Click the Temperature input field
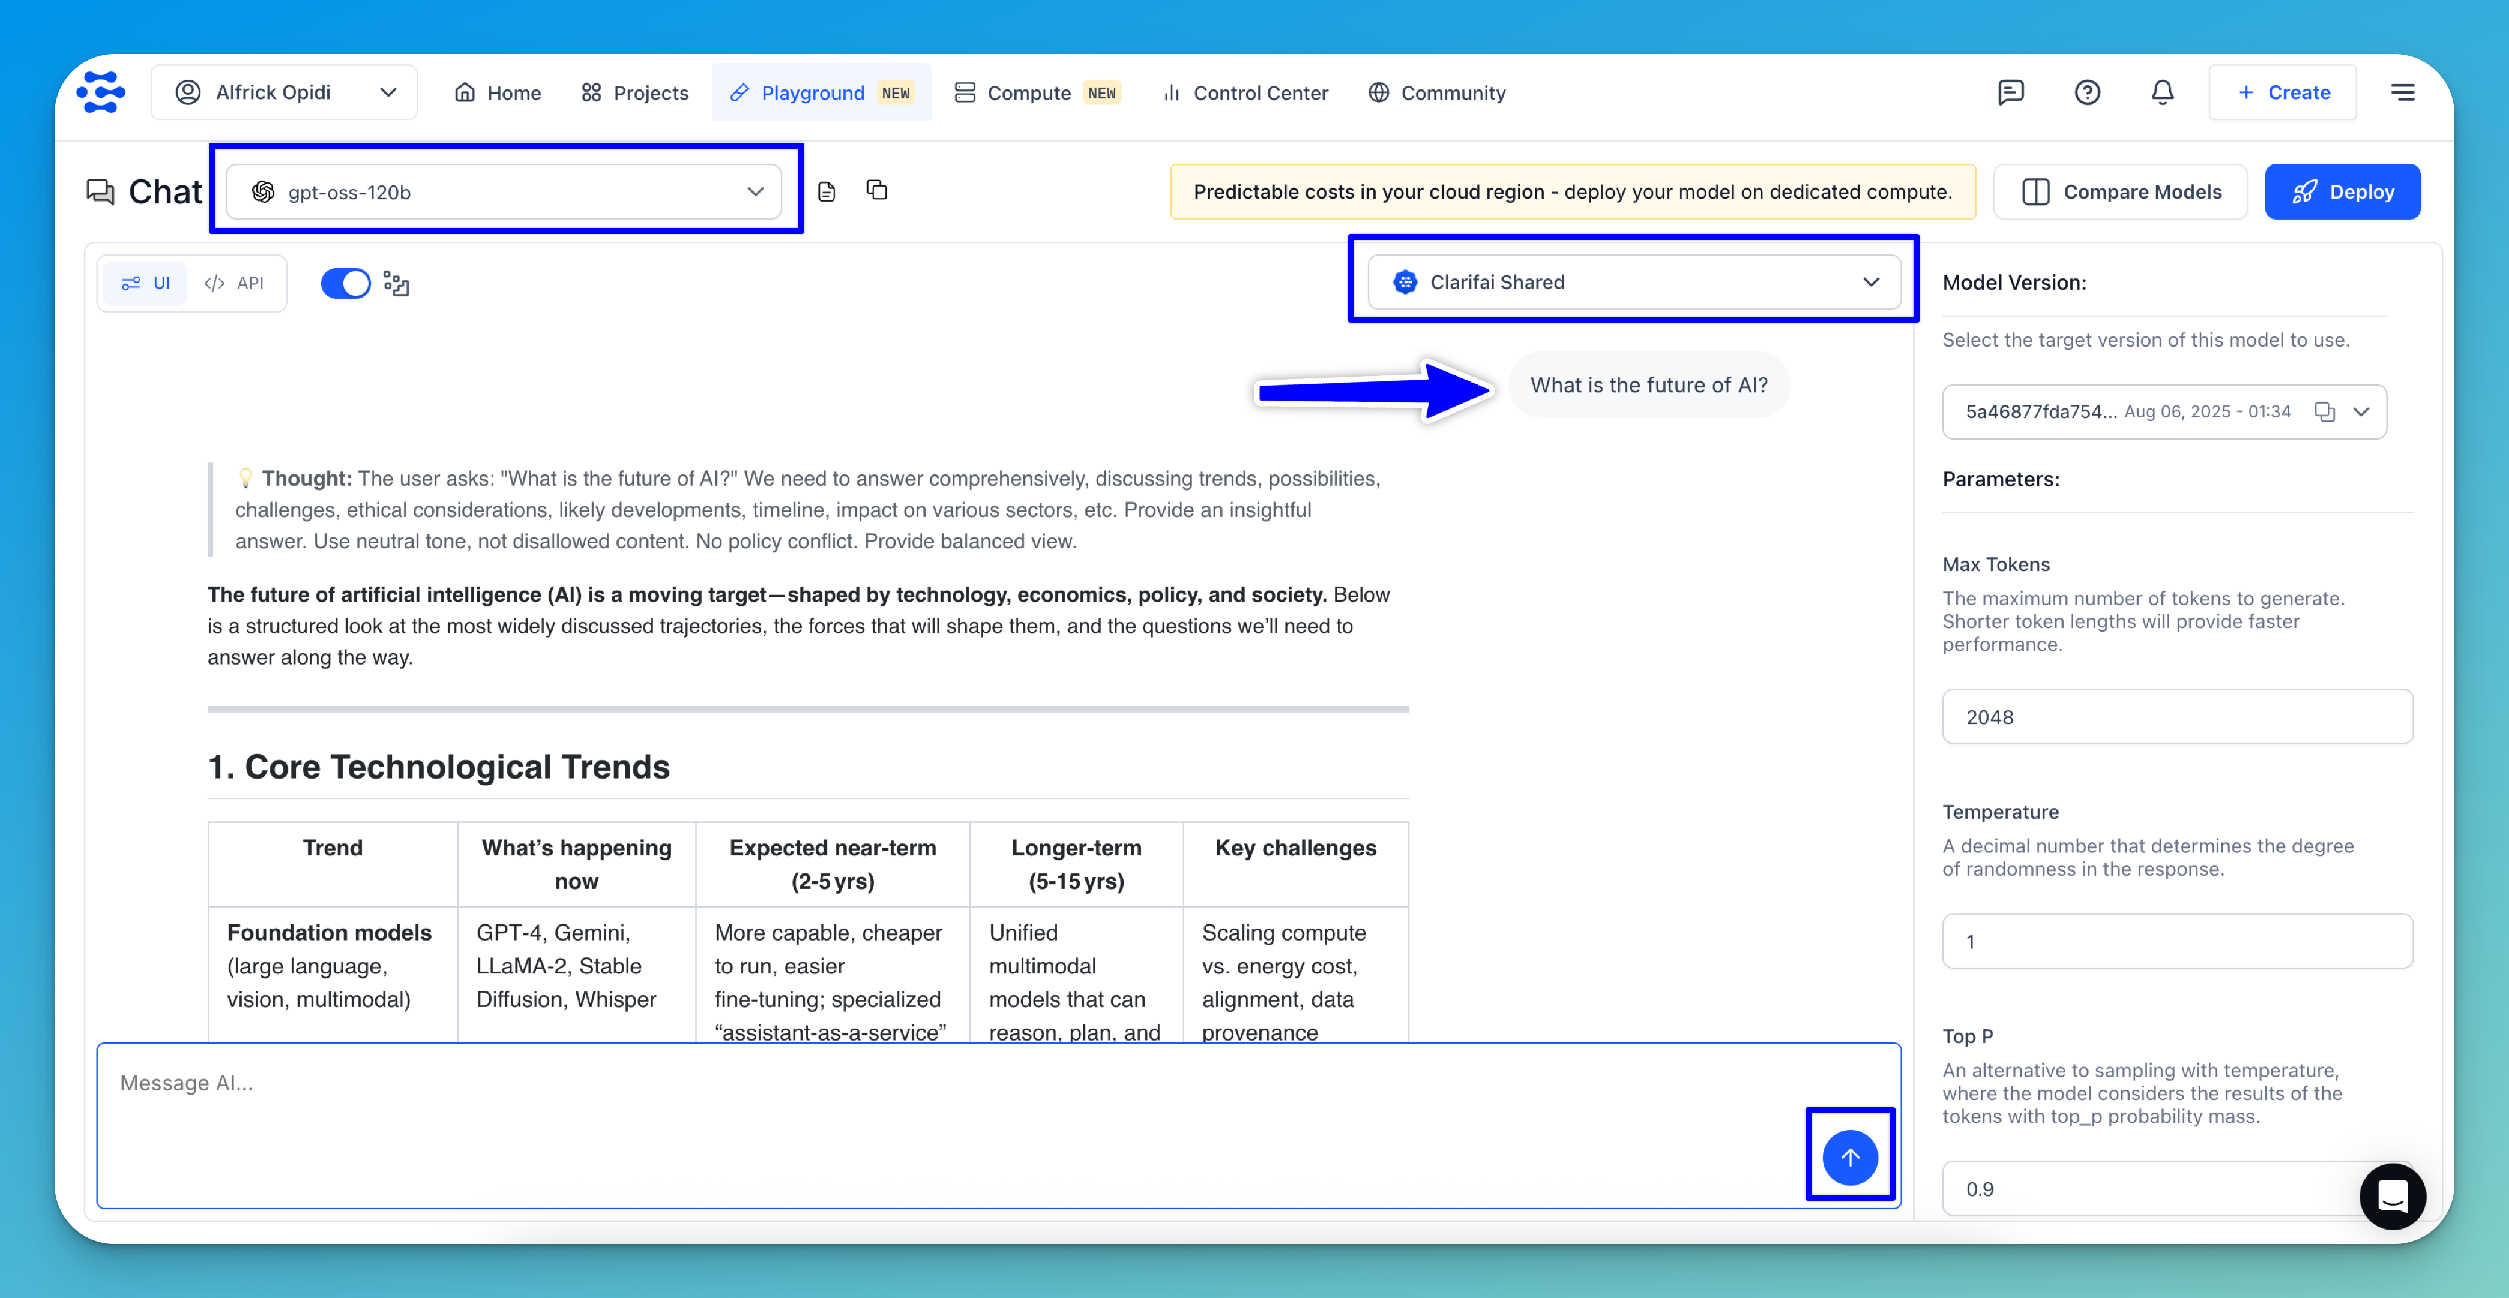The width and height of the screenshot is (2509, 1298). tap(2177, 941)
